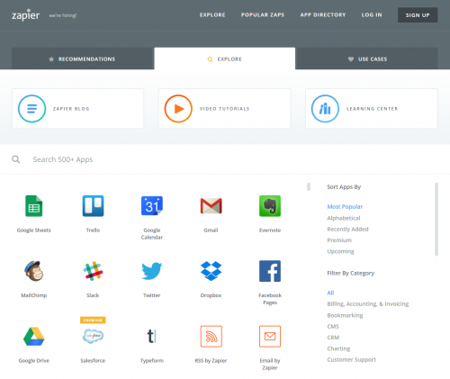Click the RSS by Zapier name label

click(x=211, y=360)
